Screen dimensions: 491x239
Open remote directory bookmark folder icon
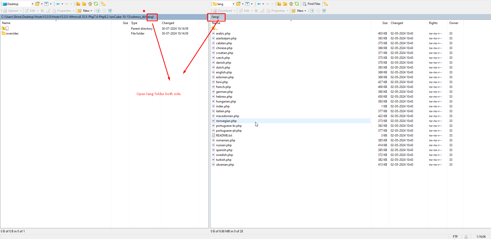(x=238, y=4)
